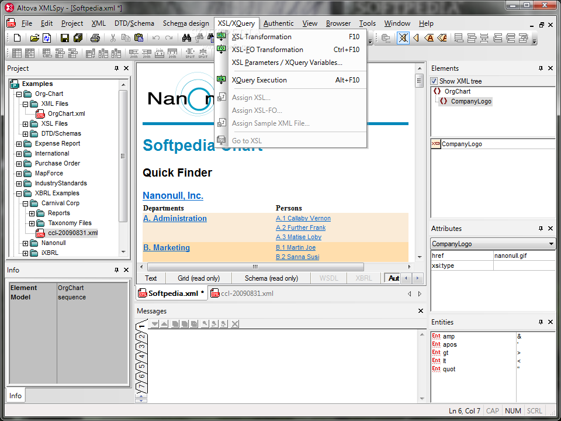Screen dimensions: 561x421
Task: Click the find magnifier icon in Messages toolbar
Action: (x=205, y=324)
